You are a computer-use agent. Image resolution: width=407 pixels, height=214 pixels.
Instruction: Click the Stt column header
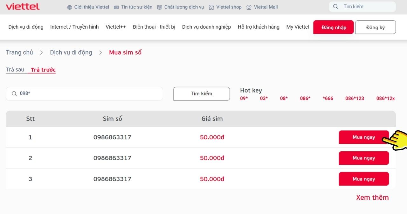pos(31,119)
